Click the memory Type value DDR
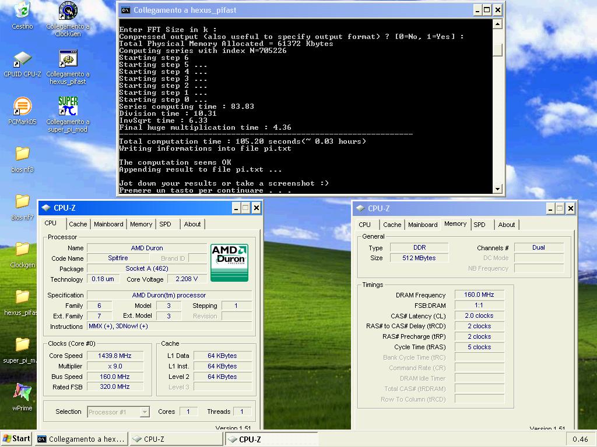The image size is (597, 447). coord(420,247)
